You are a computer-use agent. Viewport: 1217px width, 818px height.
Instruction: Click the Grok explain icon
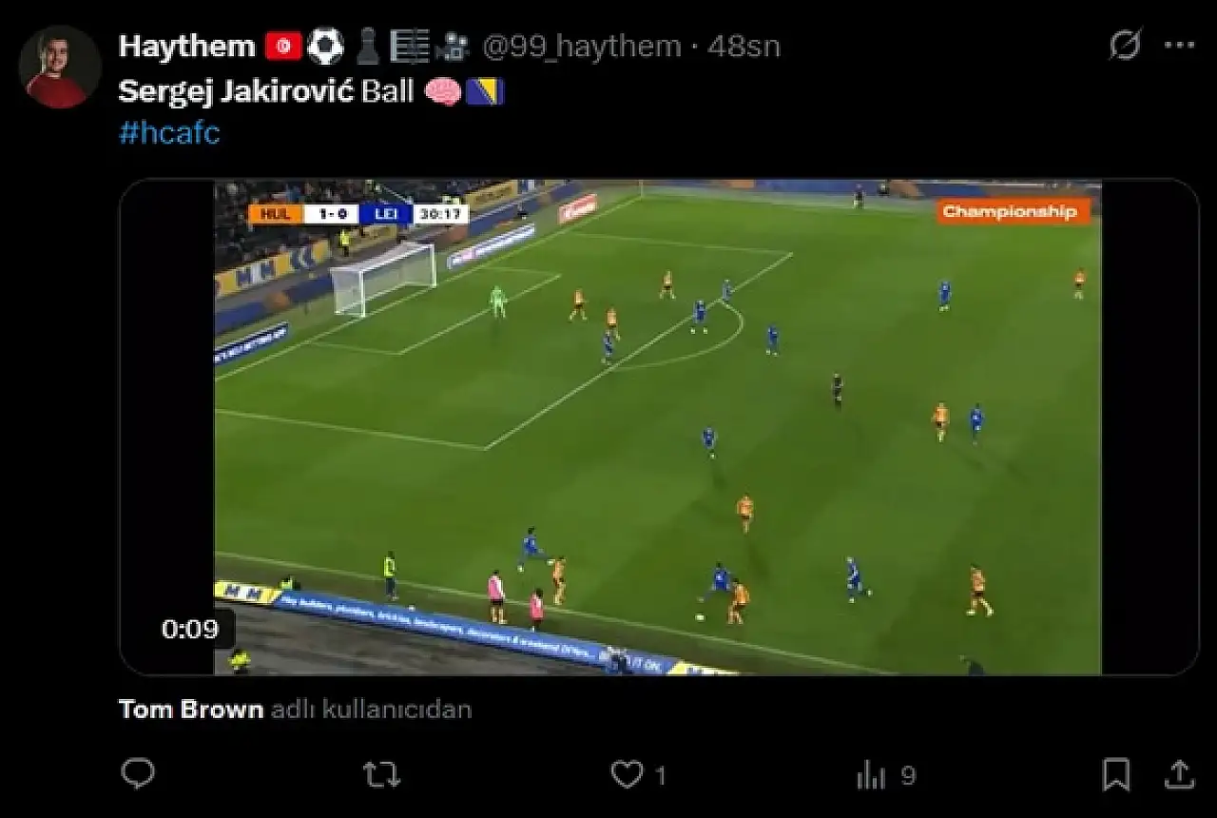tap(1126, 45)
